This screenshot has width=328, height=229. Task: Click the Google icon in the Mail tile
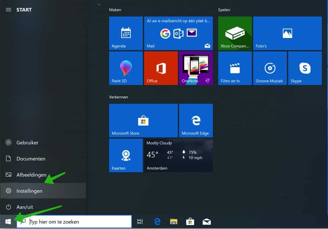pos(165,33)
